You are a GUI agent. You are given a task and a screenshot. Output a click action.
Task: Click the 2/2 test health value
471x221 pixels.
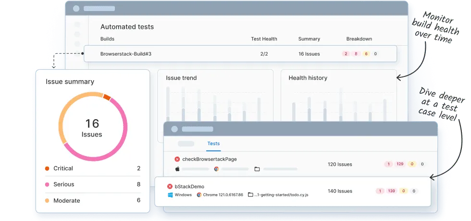pyautogui.click(x=264, y=54)
